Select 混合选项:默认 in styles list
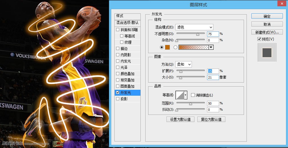This screenshot has height=148, width=288. [128, 23]
